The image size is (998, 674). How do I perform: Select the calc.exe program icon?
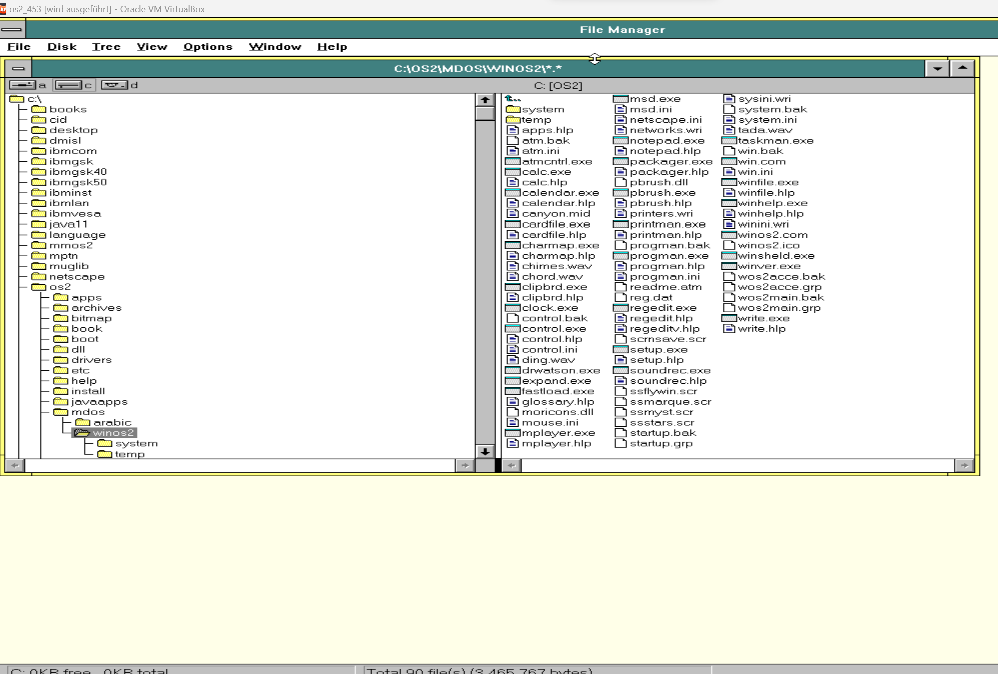(x=513, y=172)
